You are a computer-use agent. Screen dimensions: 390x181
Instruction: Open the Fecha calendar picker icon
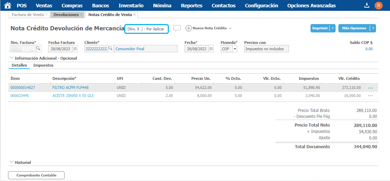coord(211,49)
